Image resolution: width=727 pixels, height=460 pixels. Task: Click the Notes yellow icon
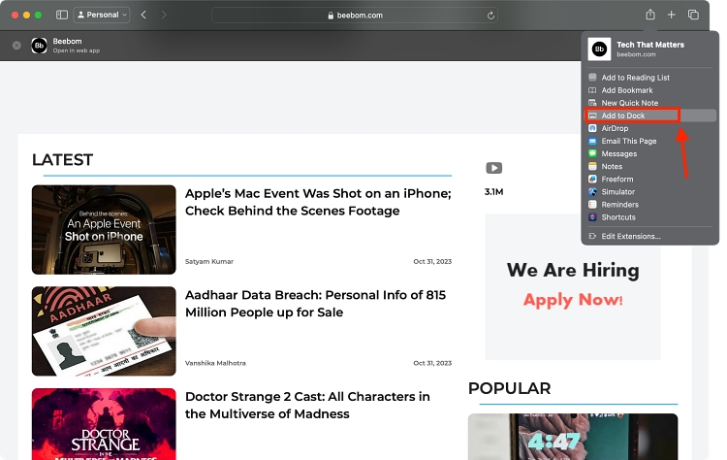(x=592, y=166)
